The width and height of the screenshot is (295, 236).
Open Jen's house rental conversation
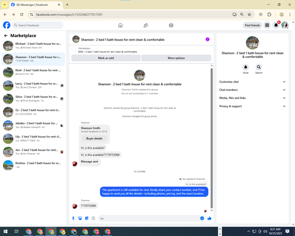[x=33, y=152]
